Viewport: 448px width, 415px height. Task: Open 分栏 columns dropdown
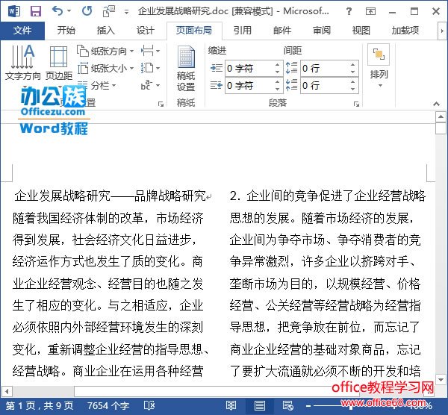[96, 85]
